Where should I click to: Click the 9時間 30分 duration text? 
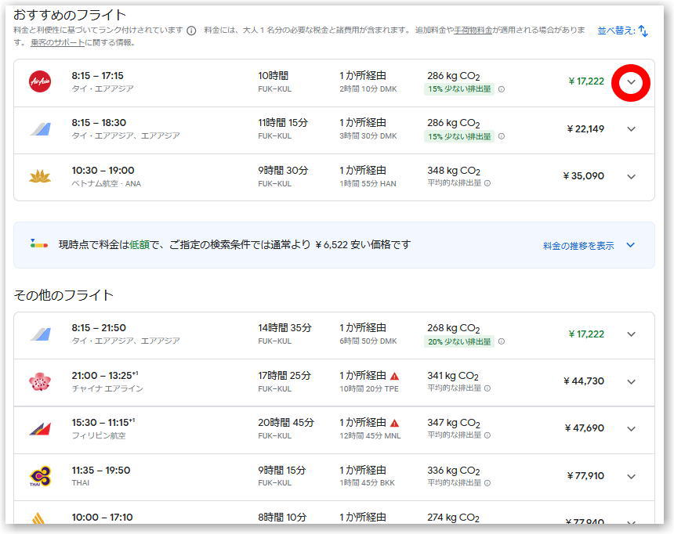click(x=283, y=171)
